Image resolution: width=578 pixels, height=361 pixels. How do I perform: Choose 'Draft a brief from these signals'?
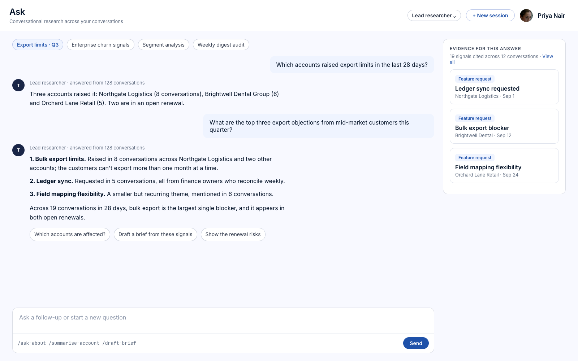155,234
